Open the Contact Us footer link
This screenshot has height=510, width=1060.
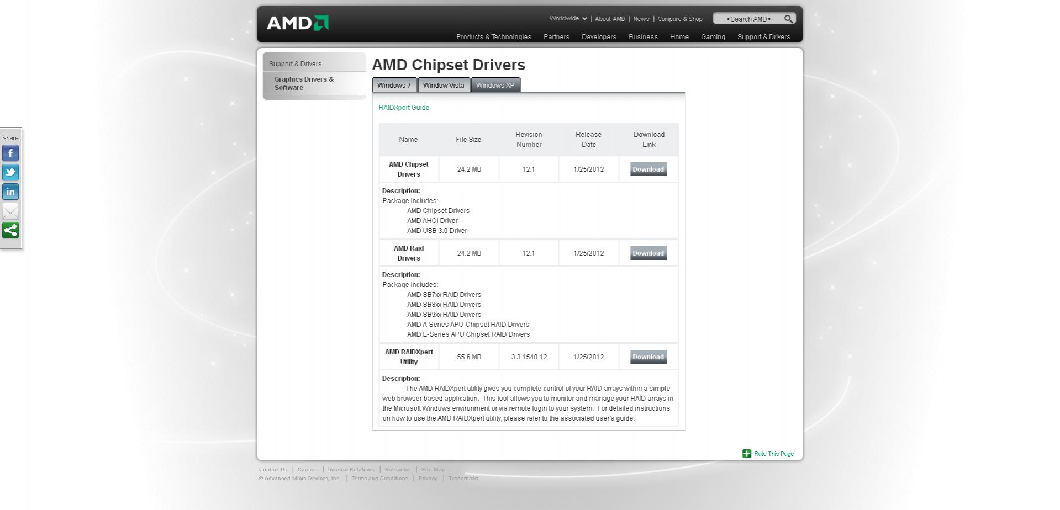pos(273,470)
